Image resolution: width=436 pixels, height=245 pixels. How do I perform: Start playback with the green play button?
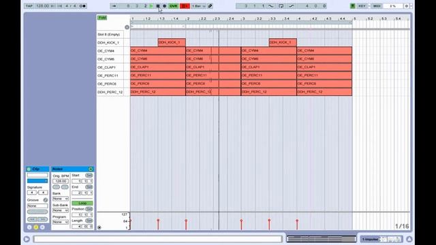[151, 6]
